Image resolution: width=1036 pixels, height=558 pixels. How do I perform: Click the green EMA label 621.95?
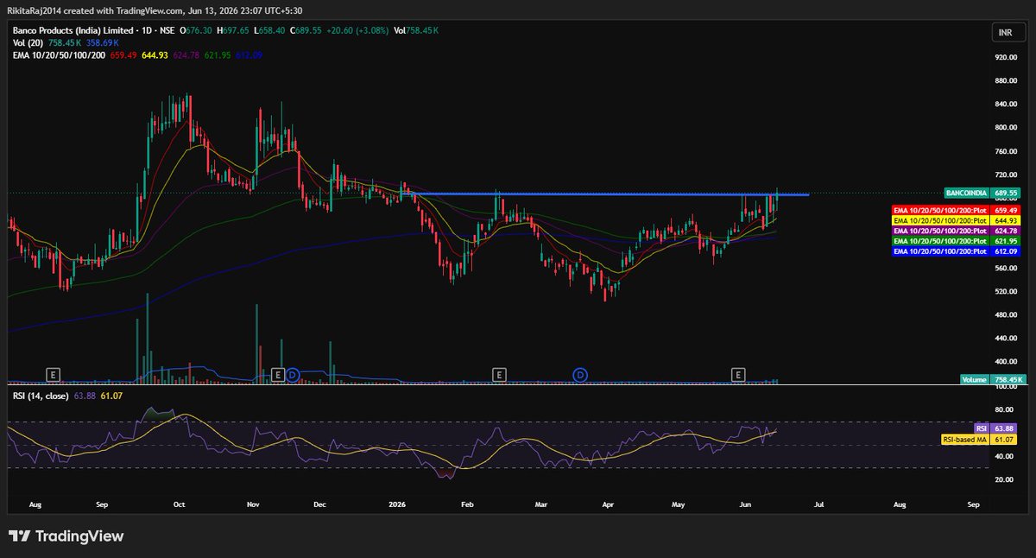point(957,241)
